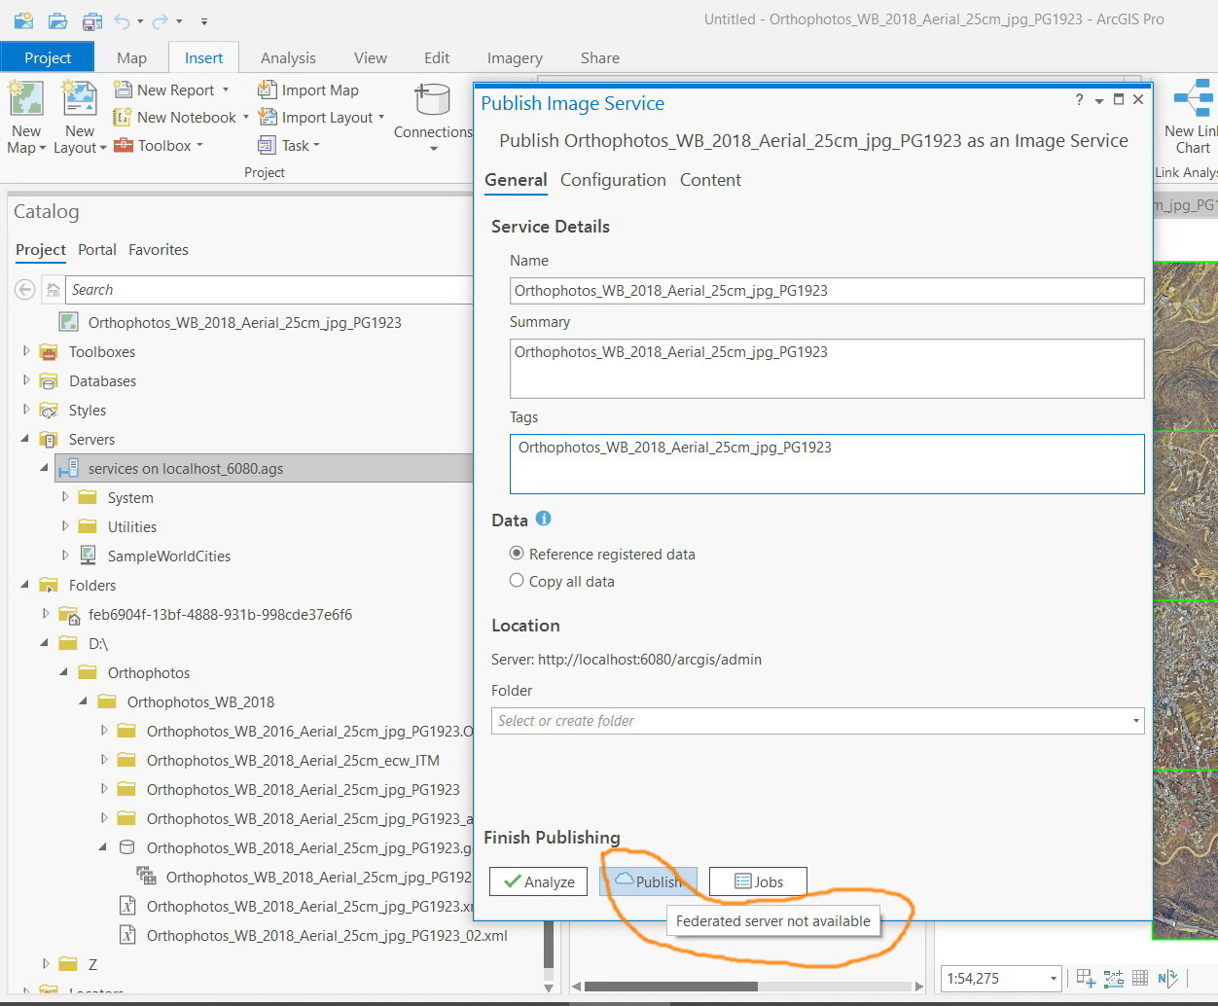Click the Open Project folder icon
The width and height of the screenshot is (1218, 1006).
[57, 20]
